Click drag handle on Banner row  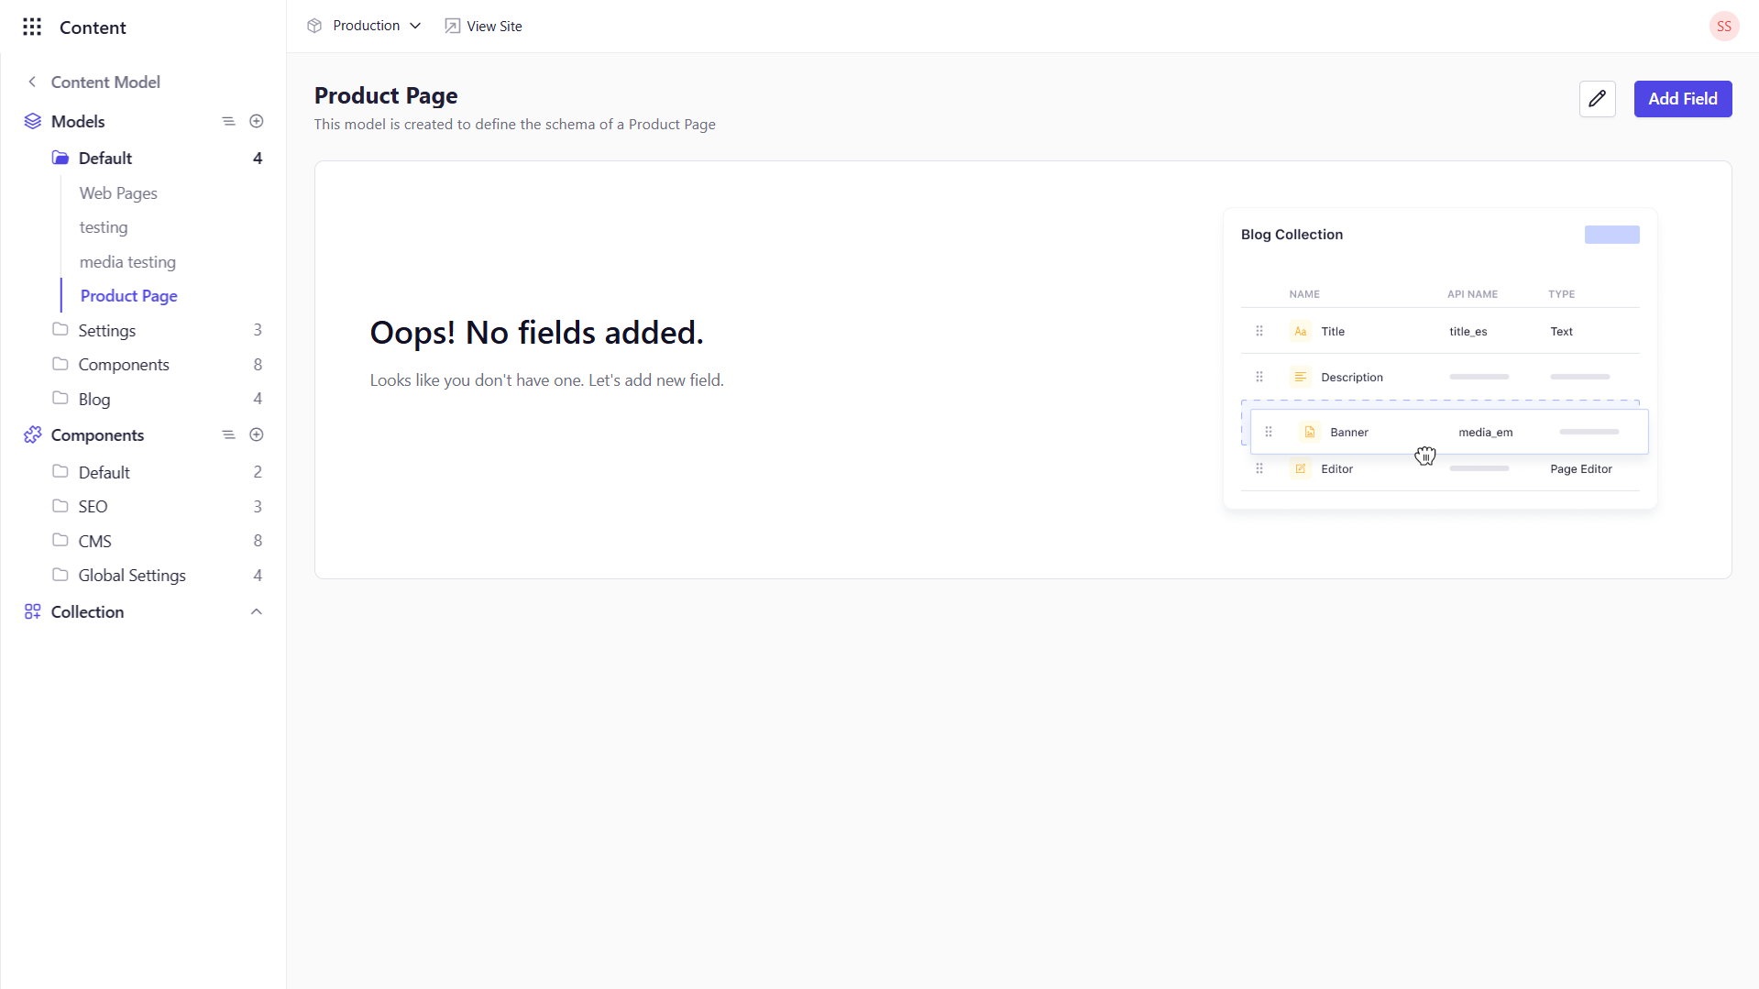pyautogui.click(x=1269, y=432)
